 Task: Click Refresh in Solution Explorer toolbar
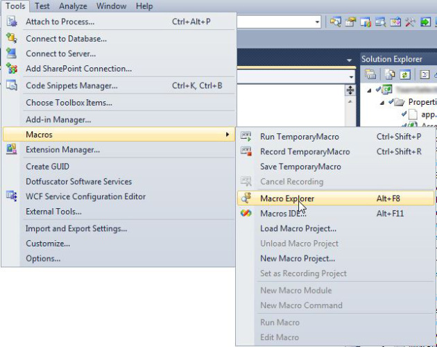click(x=404, y=74)
